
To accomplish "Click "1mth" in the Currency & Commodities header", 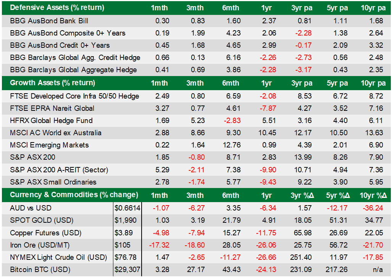I will tap(159, 195).
